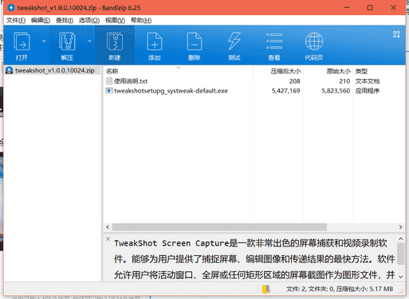This screenshot has width=409, height=299.
Task: Select tweakshot_v1.0.0.10024.zip in the tree panel
Action: pos(54,70)
